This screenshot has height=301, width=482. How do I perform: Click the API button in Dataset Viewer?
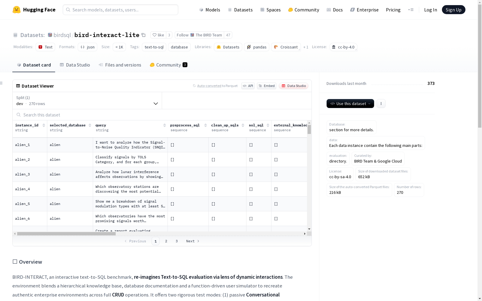pos(248,86)
